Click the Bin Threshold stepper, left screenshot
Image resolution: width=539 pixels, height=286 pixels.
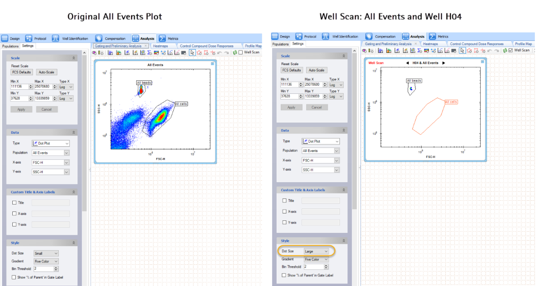click(56, 269)
